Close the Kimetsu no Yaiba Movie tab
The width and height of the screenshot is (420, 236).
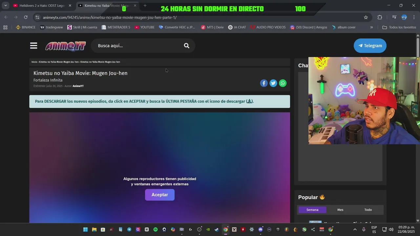[135, 6]
